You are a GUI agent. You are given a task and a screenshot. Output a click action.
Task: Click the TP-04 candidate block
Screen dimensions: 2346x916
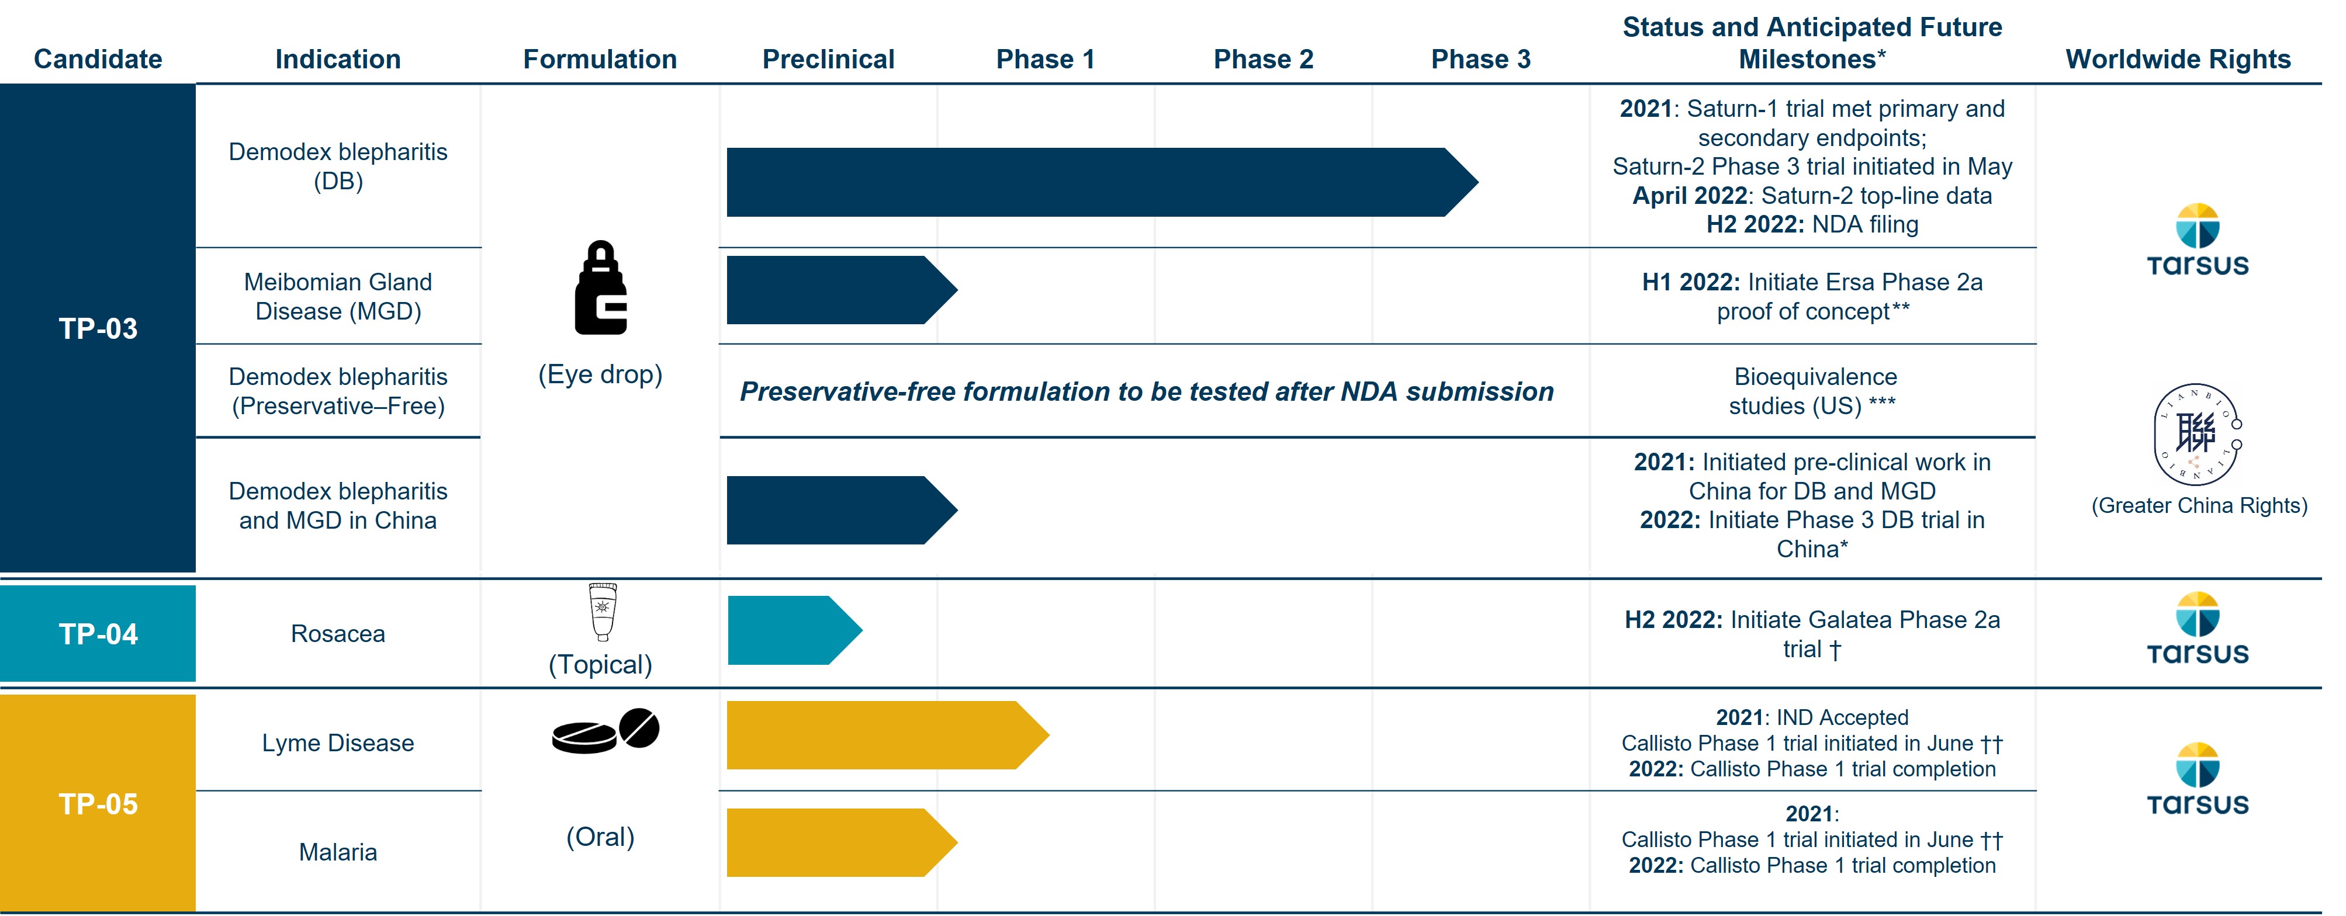click(x=98, y=634)
